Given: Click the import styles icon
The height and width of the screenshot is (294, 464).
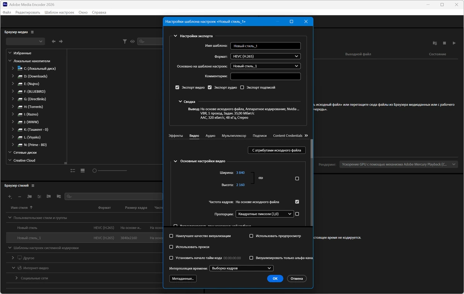Looking at the screenshot, I should (x=49, y=196).
